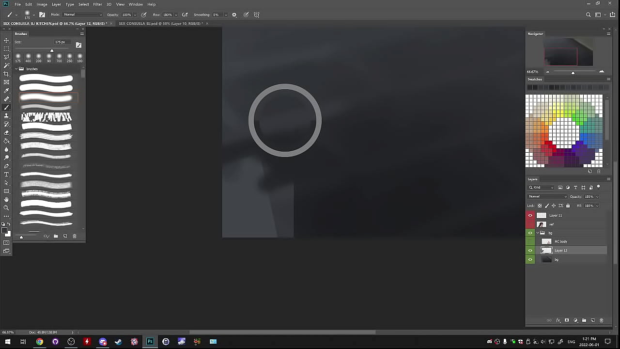
Task: Show the HC body layer visibility
Action: [530, 241]
